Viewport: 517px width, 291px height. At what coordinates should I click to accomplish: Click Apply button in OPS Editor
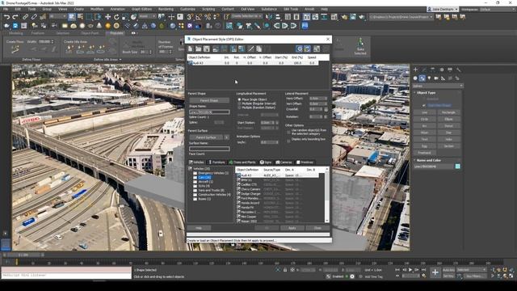tap(292, 228)
